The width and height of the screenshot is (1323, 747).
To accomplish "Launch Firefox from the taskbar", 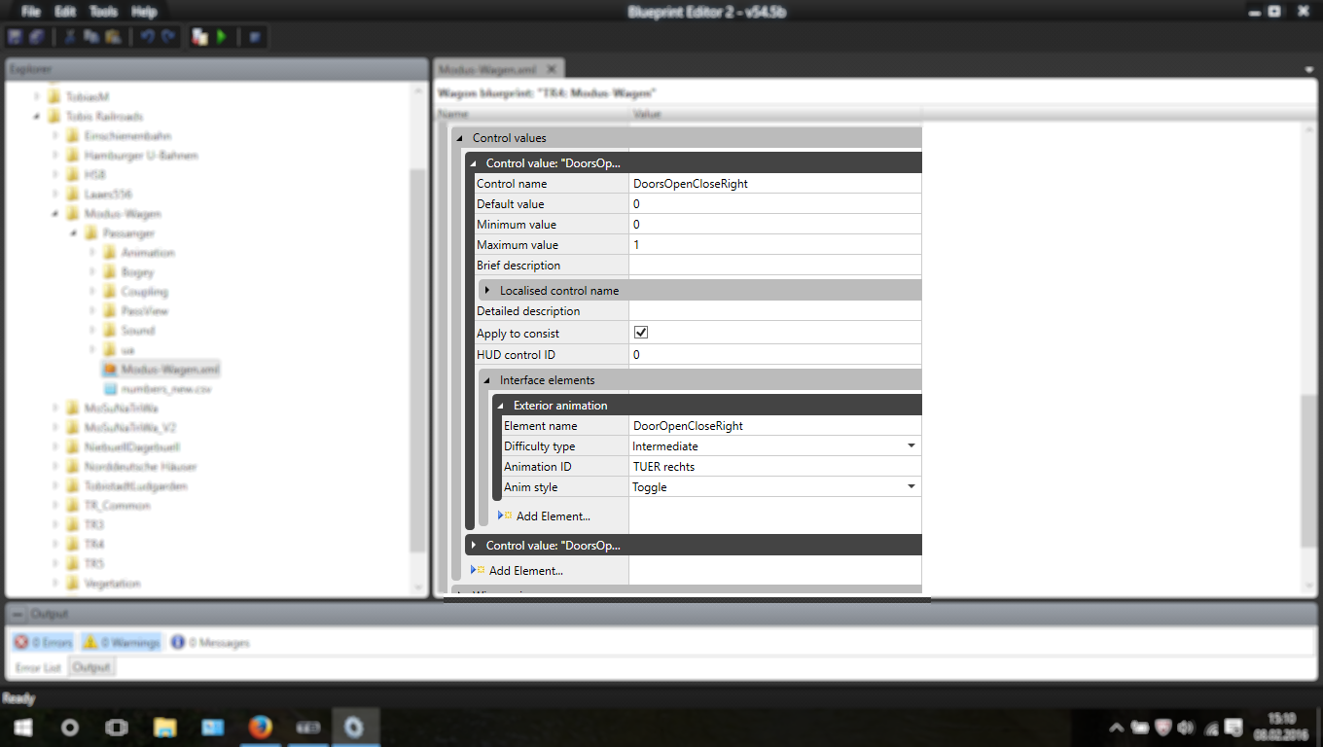I will tap(260, 727).
